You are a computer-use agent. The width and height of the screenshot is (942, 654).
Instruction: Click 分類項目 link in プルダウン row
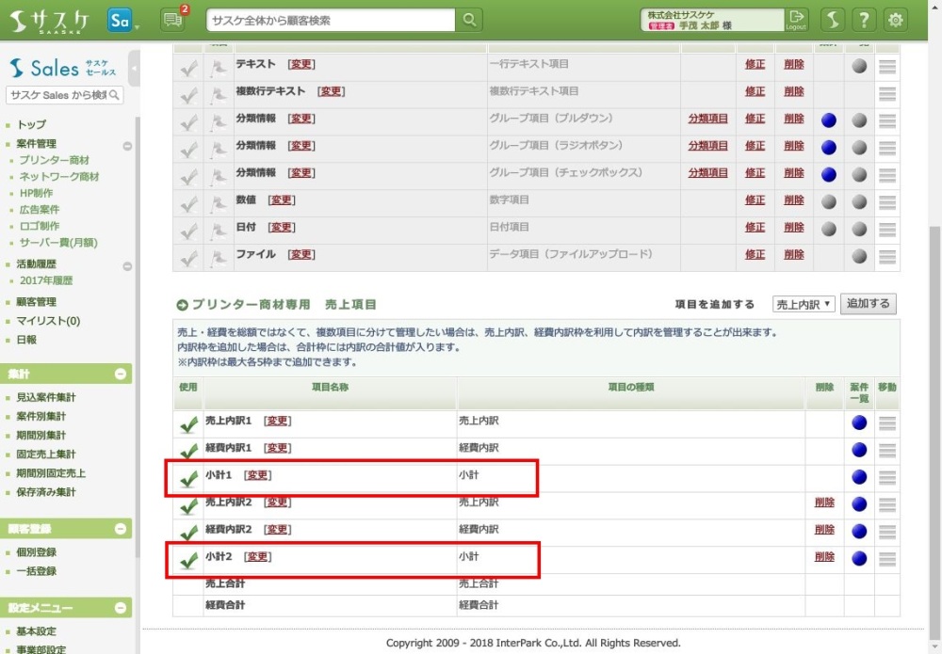tap(707, 119)
